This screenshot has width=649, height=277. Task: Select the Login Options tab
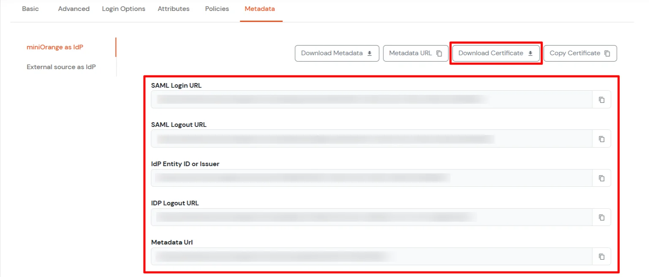pyautogui.click(x=123, y=8)
